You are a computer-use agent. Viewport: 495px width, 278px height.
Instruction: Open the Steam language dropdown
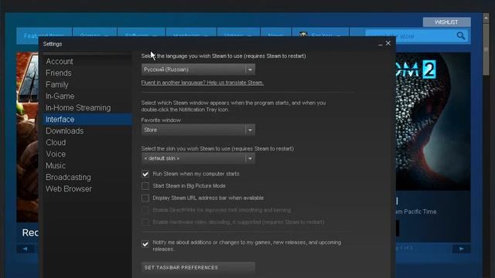click(198, 69)
